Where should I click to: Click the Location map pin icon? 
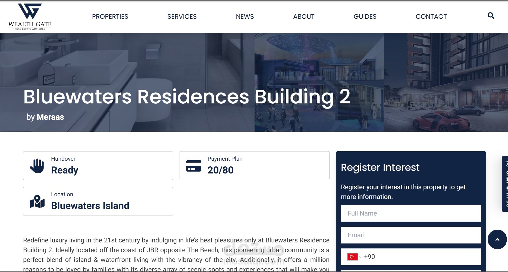tap(37, 201)
